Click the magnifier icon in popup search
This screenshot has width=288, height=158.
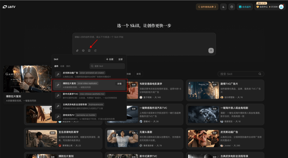click(92, 66)
